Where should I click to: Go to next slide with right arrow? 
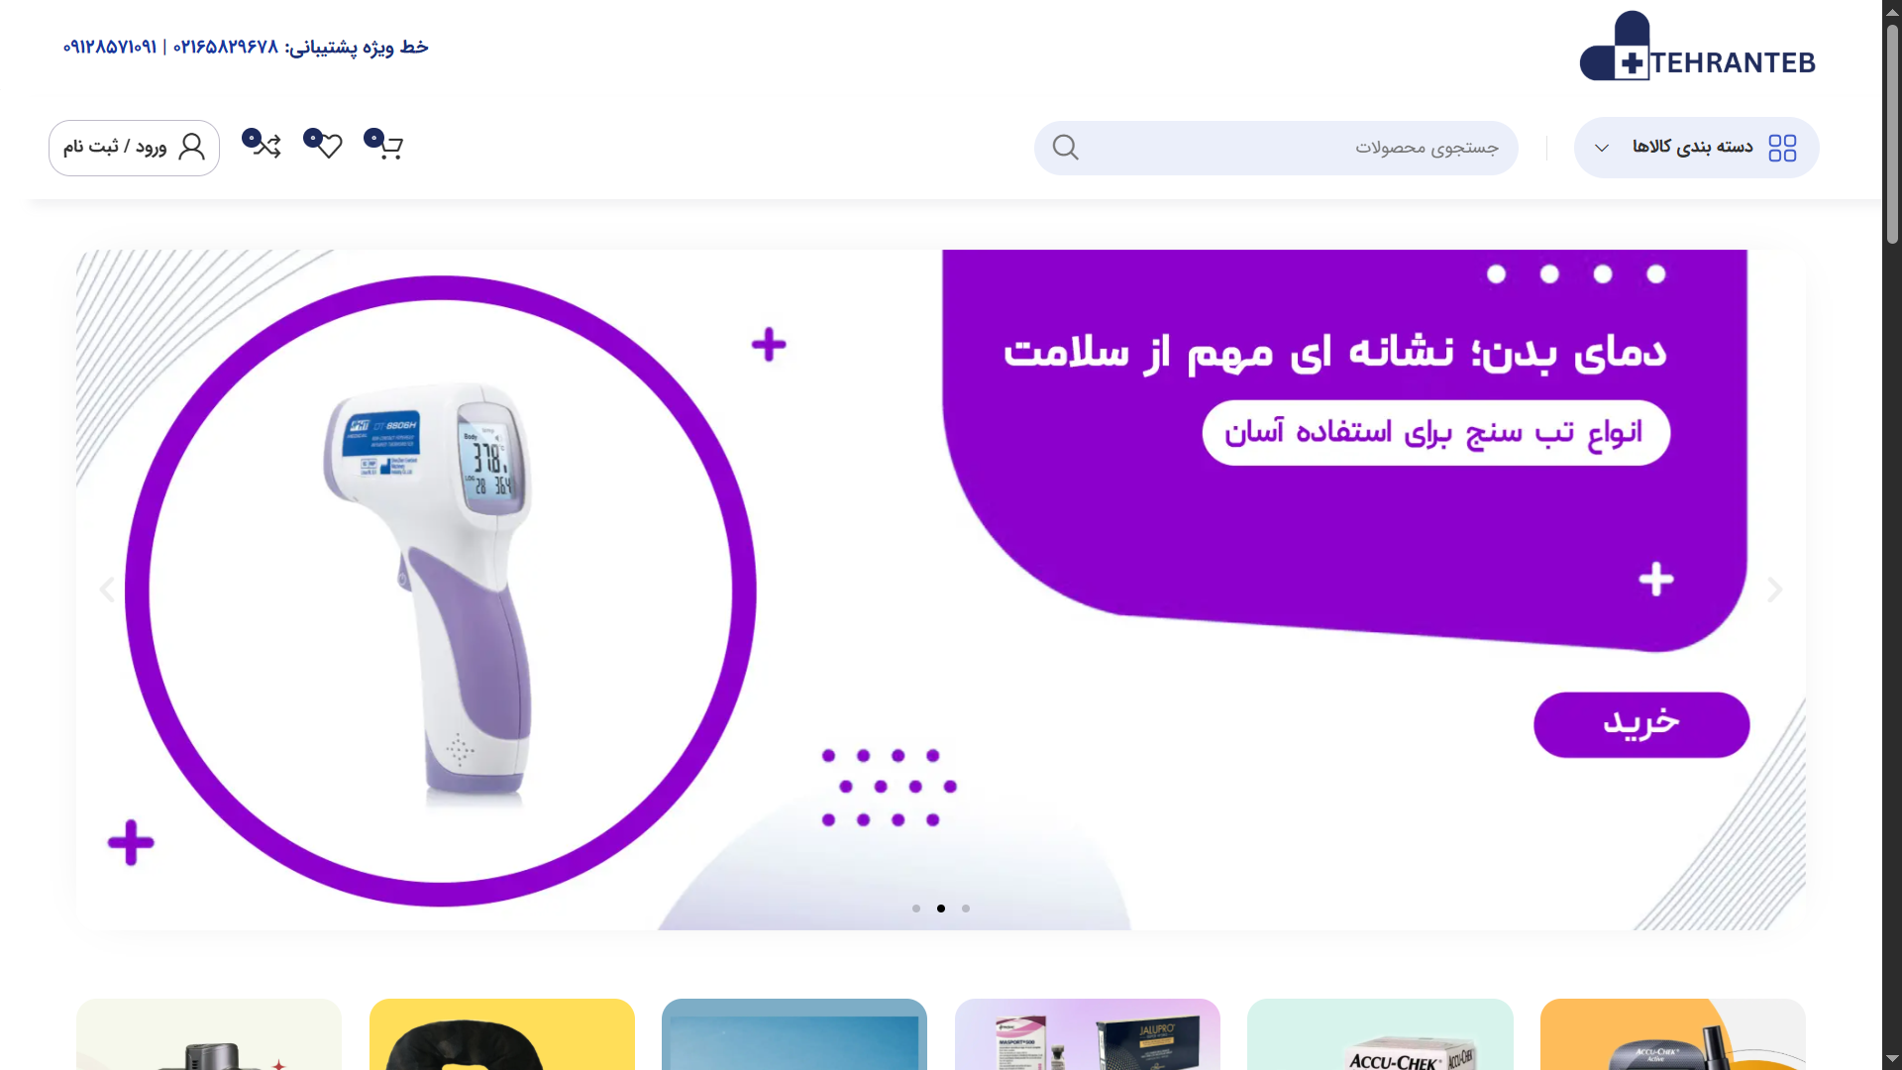(1774, 590)
